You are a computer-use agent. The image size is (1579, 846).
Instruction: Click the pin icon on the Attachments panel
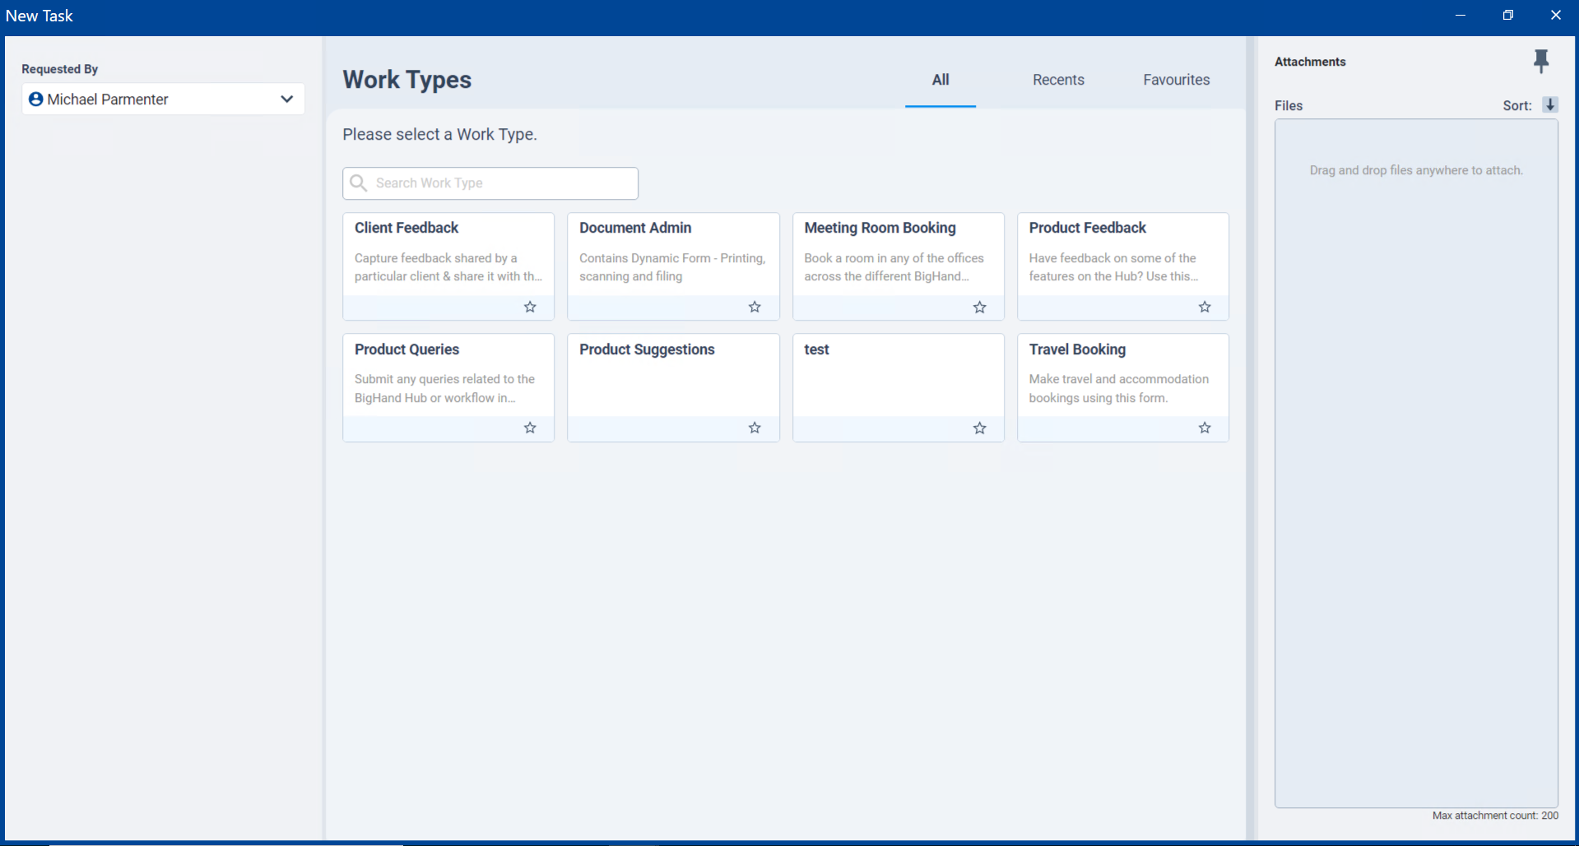coord(1542,61)
